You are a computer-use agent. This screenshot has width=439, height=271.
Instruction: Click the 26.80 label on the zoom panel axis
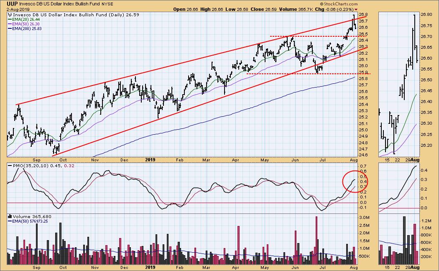[x=426, y=15]
